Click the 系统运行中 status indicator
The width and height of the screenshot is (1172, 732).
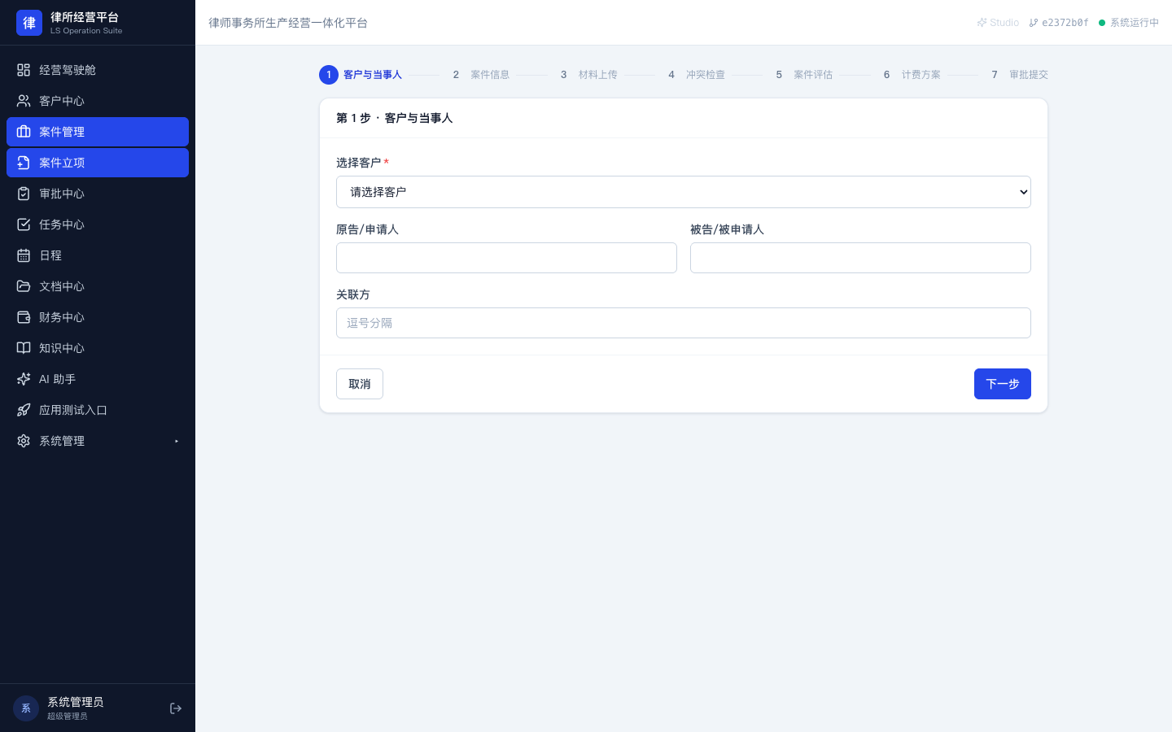(1129, 23)
